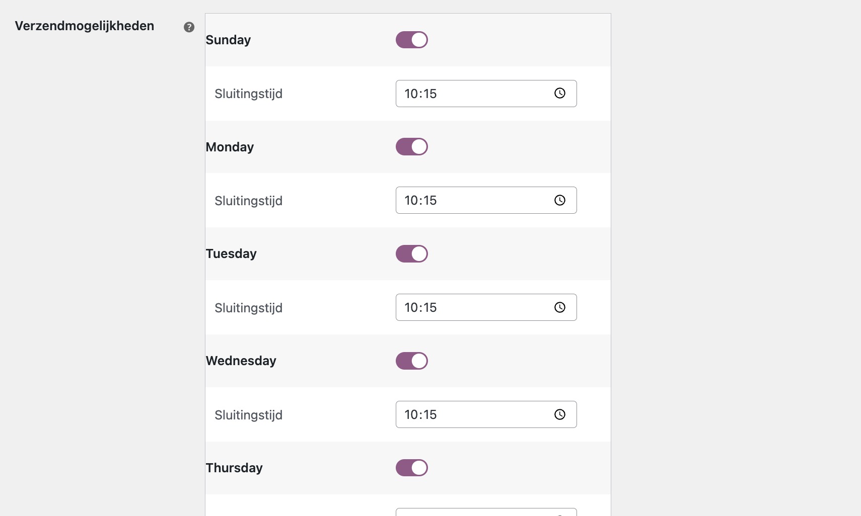The height and width of the screenshot is (516, 861).
Task: Select the Verzendmogelijkheden section label
Action: (84, 26)
